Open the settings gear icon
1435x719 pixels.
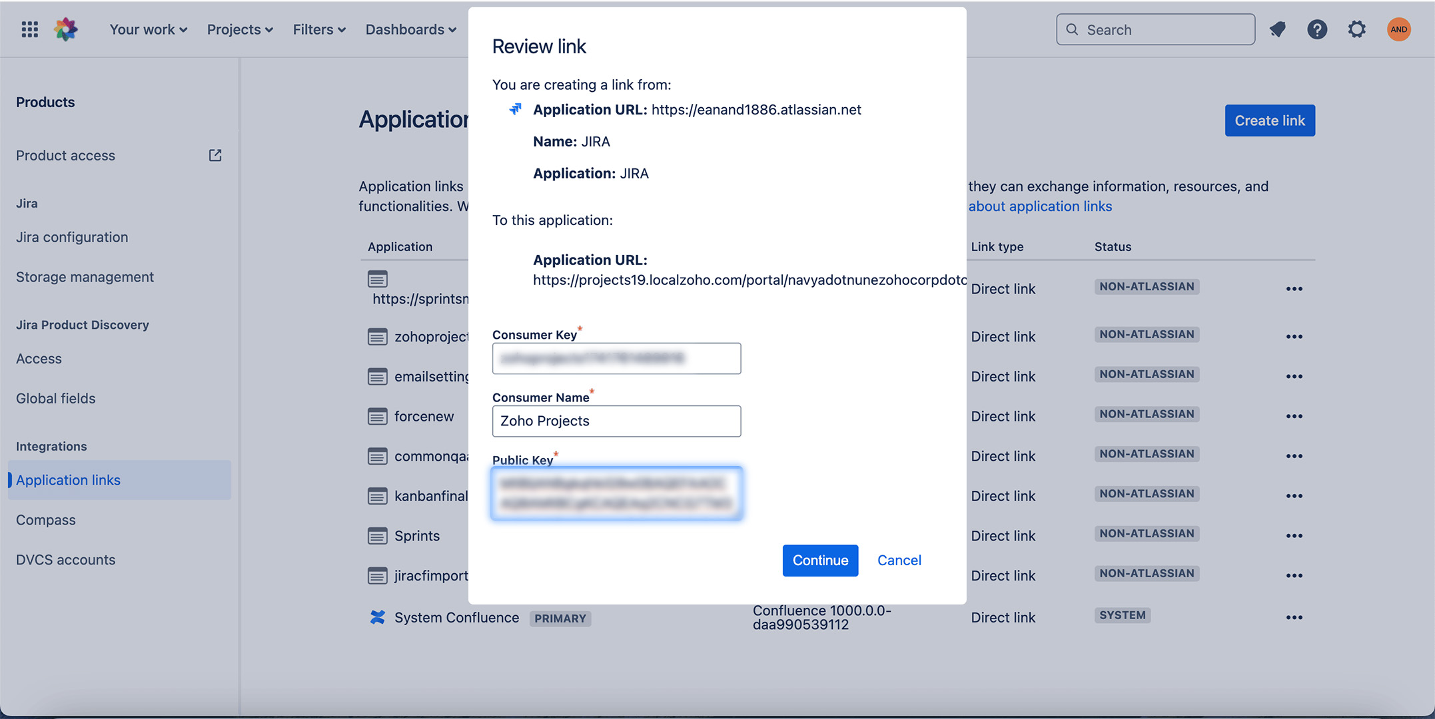[1356, 29]
